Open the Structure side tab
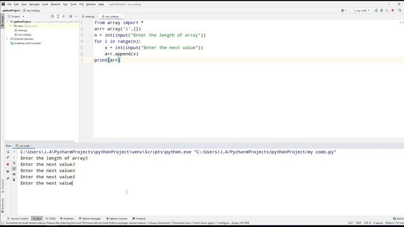This screenshot has width=404, height=227. point(3,186)
